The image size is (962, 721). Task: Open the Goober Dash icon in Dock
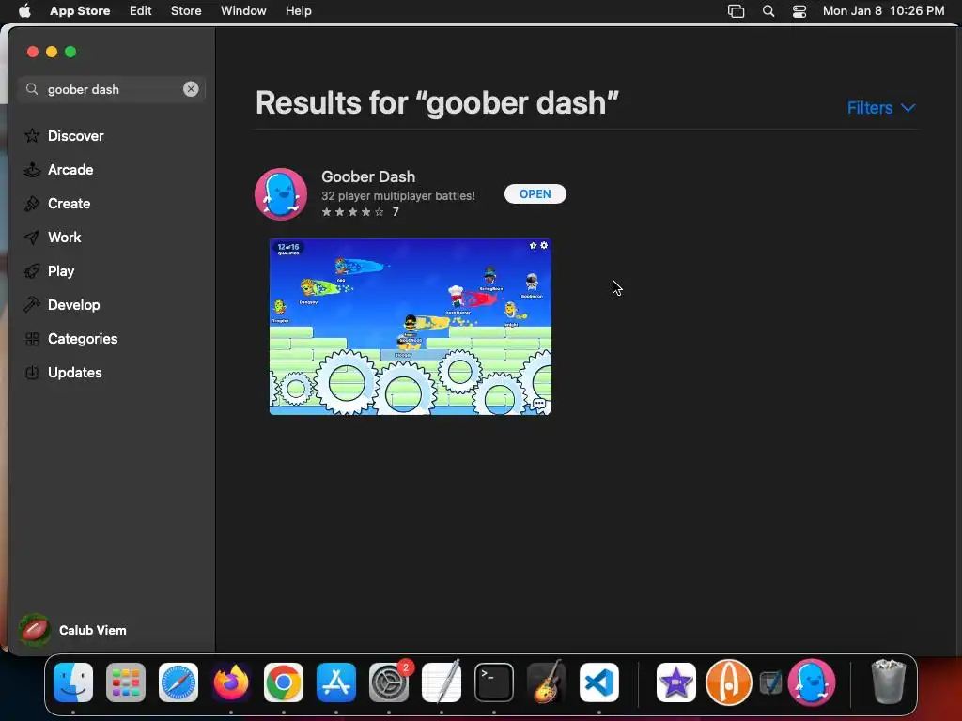pyautogui.click(x=812, y=683)
